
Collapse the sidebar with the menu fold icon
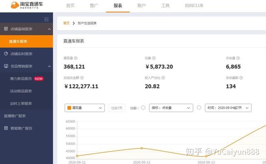[x=47, y=20]
